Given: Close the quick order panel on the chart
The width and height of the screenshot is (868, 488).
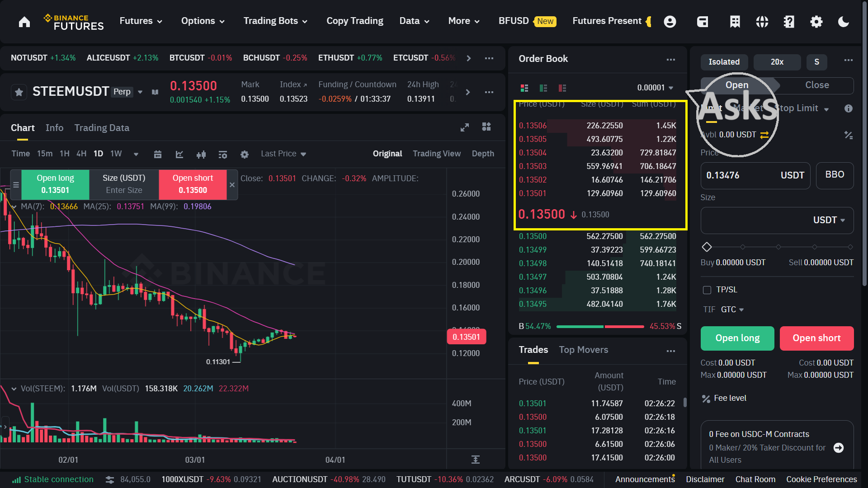Looking at the screenshot, I should point(232,185).
